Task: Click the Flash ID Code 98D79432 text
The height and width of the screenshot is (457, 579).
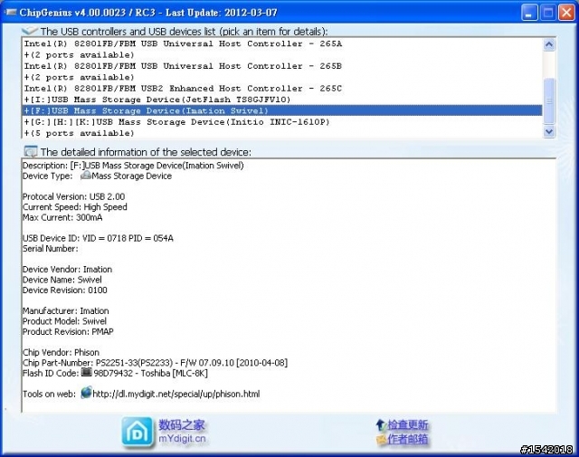Action: (151, 373)
